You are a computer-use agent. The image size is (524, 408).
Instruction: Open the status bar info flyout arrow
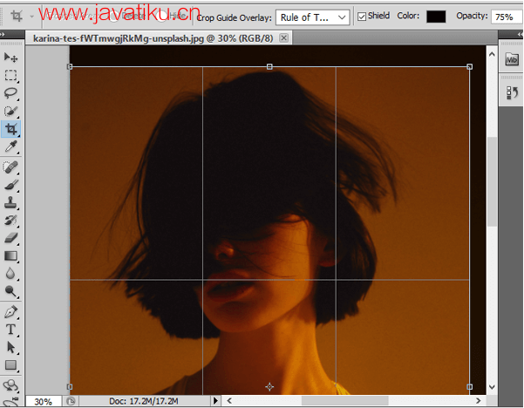pos(215,400)
